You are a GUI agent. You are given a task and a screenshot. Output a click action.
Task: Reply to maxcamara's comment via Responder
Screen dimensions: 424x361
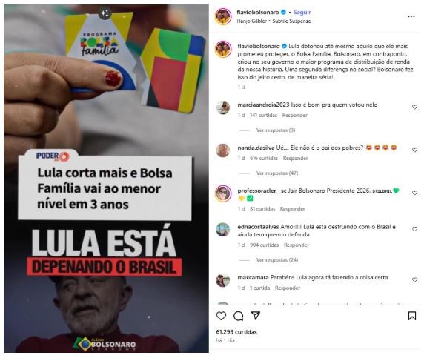[287, 288]
